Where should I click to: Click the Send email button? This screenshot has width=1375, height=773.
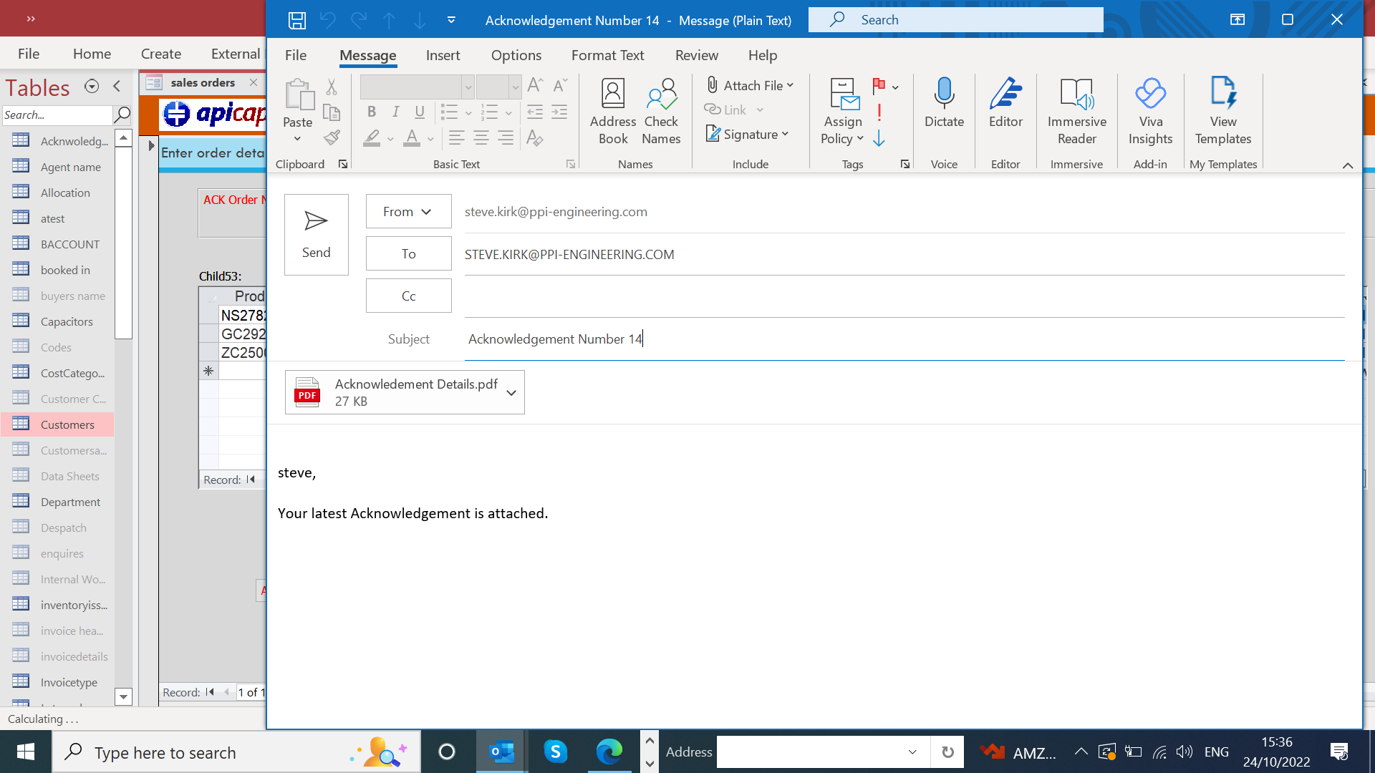[316, 235]
